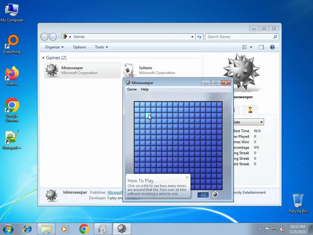Open the Game menu in Minesweeper
Screen dimensions: 313x235
point(132,89)
